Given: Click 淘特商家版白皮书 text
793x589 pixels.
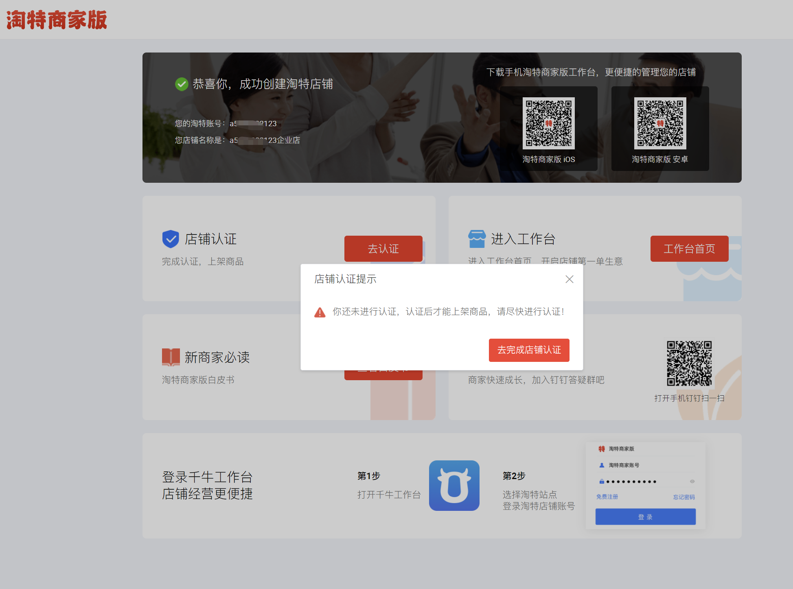Looking at the screenshot, I should pyautogui.click(x=198, y=380).
